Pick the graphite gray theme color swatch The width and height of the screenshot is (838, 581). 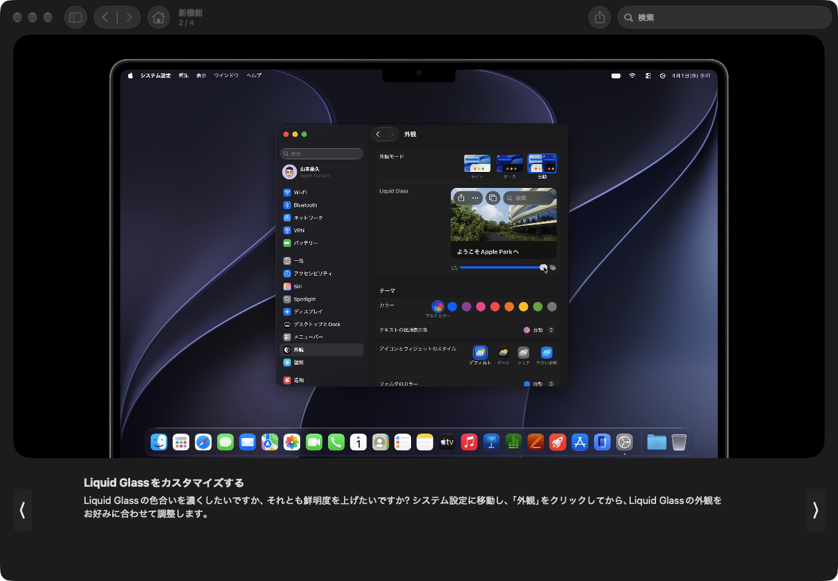tap(552, 307)
